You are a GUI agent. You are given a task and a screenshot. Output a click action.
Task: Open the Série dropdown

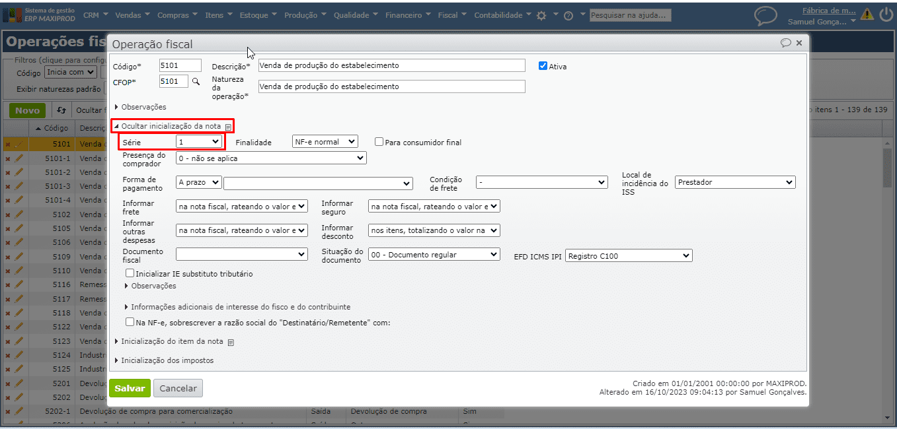click(x=199, y=141)
